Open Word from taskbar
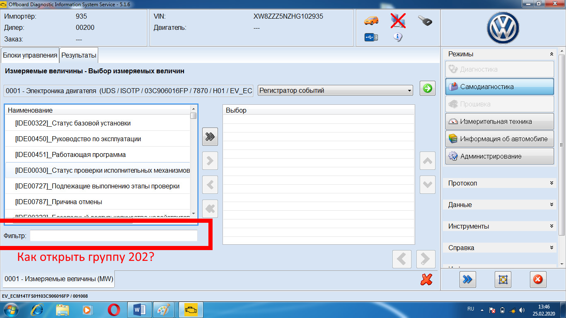566x318 pixels. (x=140, y=309)
